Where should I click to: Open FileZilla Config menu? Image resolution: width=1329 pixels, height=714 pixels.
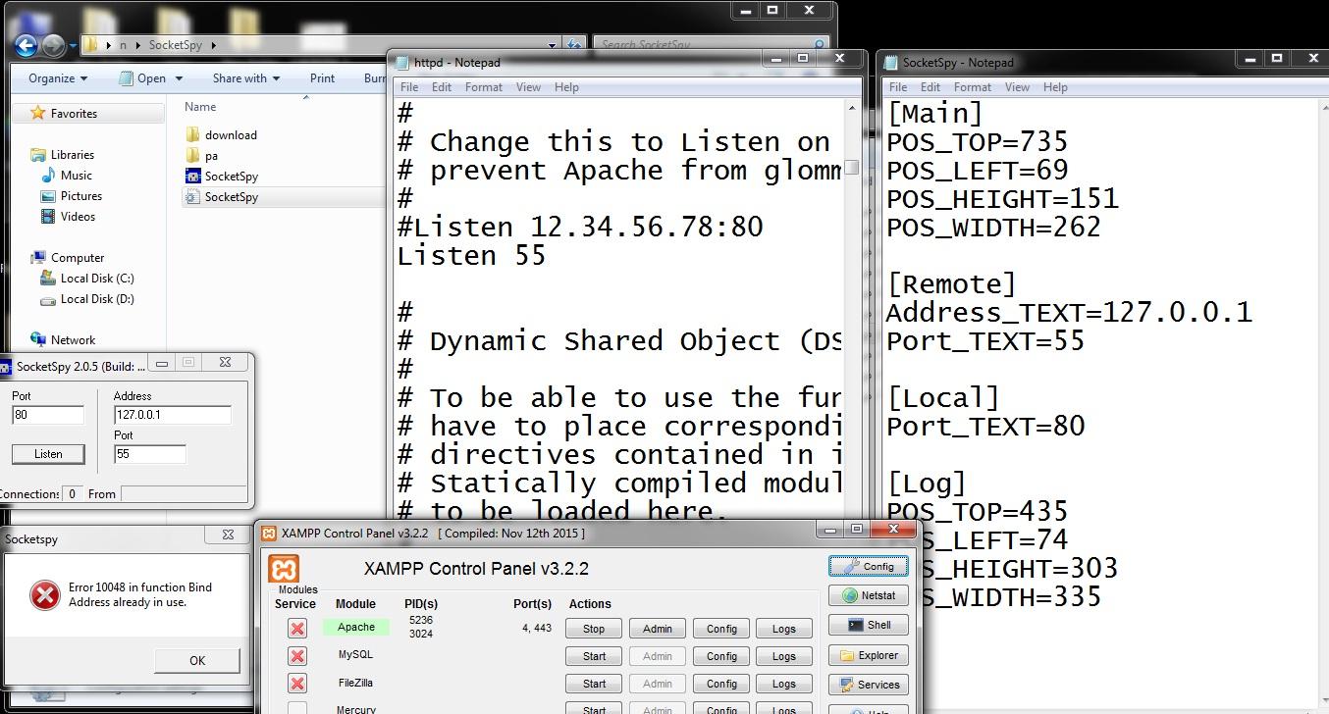click(721, 684)
